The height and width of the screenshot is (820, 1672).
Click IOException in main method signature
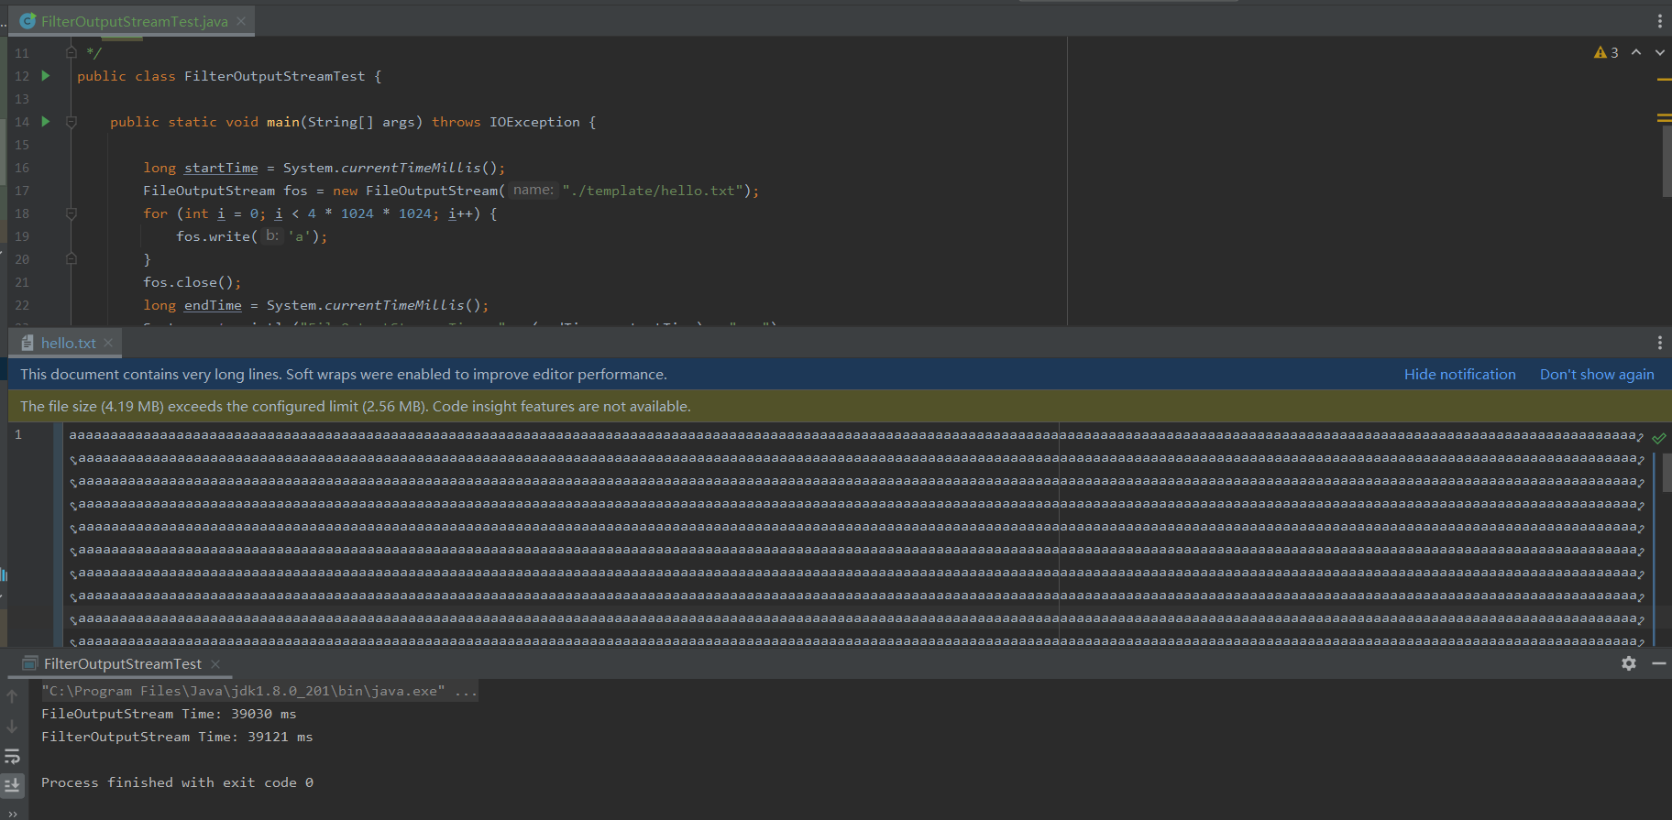pos(534,122)
